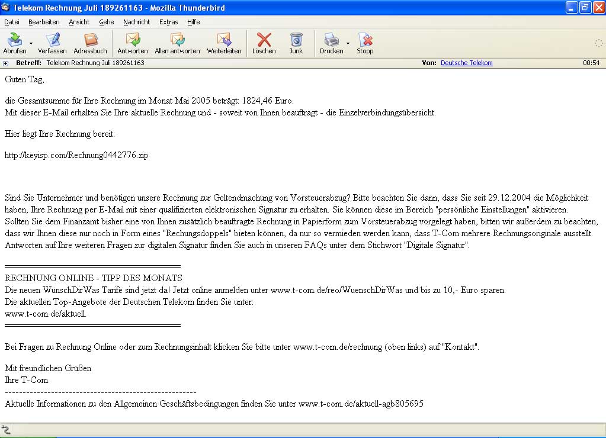The image size is (606, 438).
Task: Open the Drucken dropdown arrow
Action: click(x=348, y=44)
